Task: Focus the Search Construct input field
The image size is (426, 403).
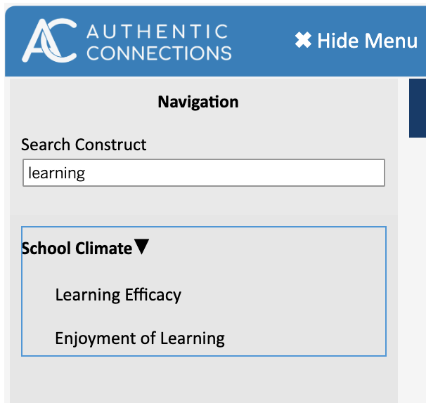Action: [x=204, y=173]
